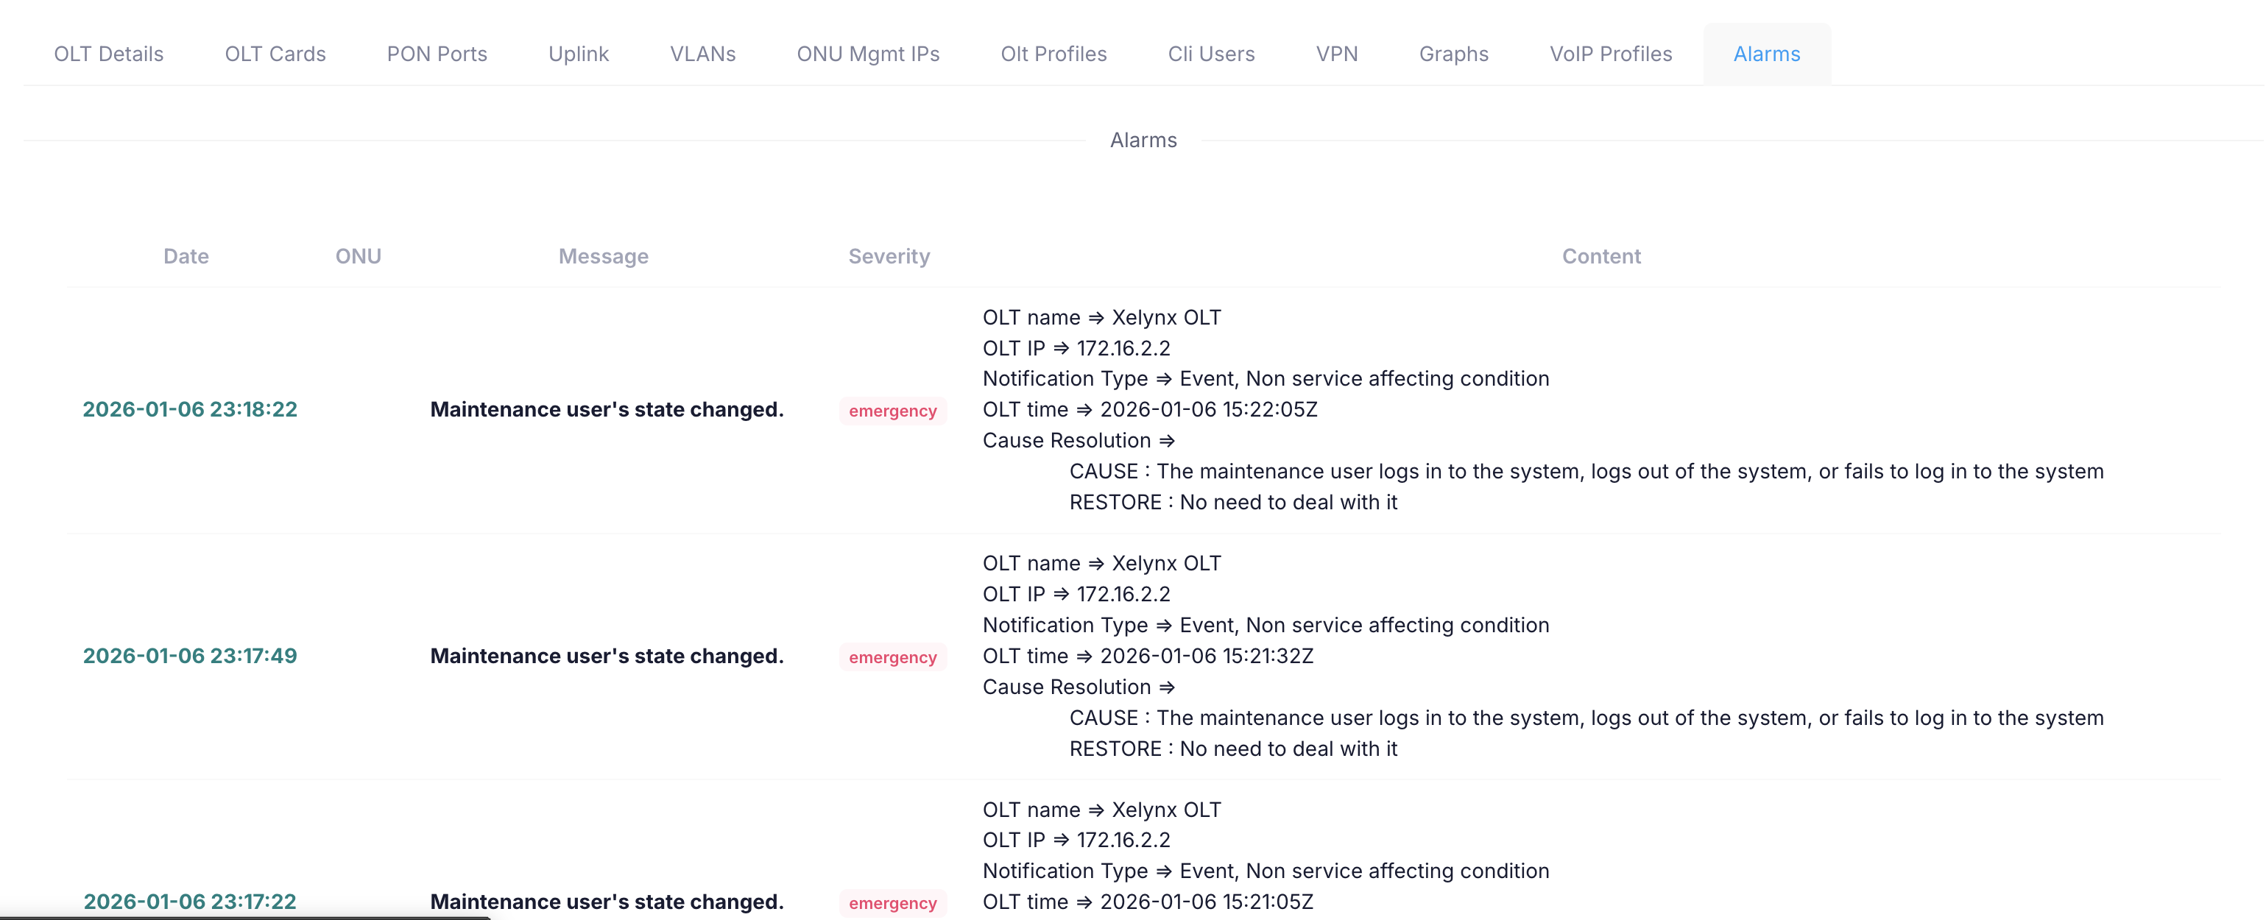Click emergency badge of the 23:17:49 alarm

click(x=892, y=657)
